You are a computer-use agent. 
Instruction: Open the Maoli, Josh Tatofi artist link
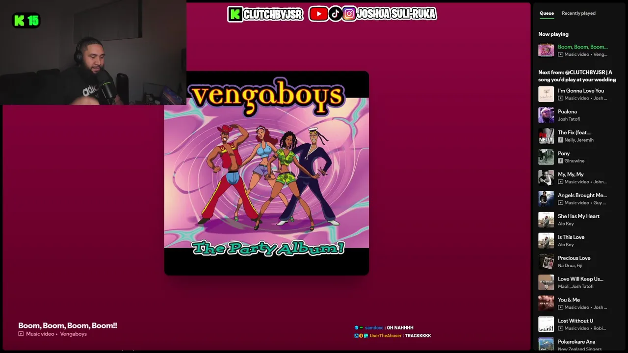click(576, 286)
